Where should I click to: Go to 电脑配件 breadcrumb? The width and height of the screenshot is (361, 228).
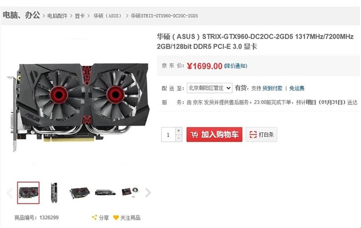57,16
